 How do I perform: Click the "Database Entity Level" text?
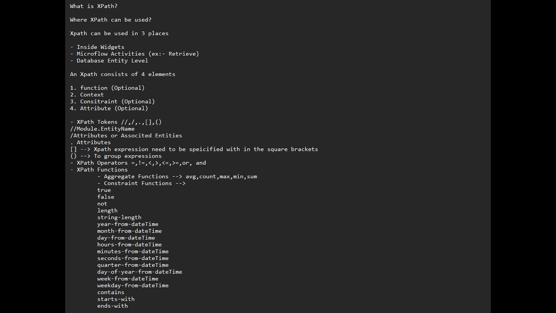coord(112,60)
